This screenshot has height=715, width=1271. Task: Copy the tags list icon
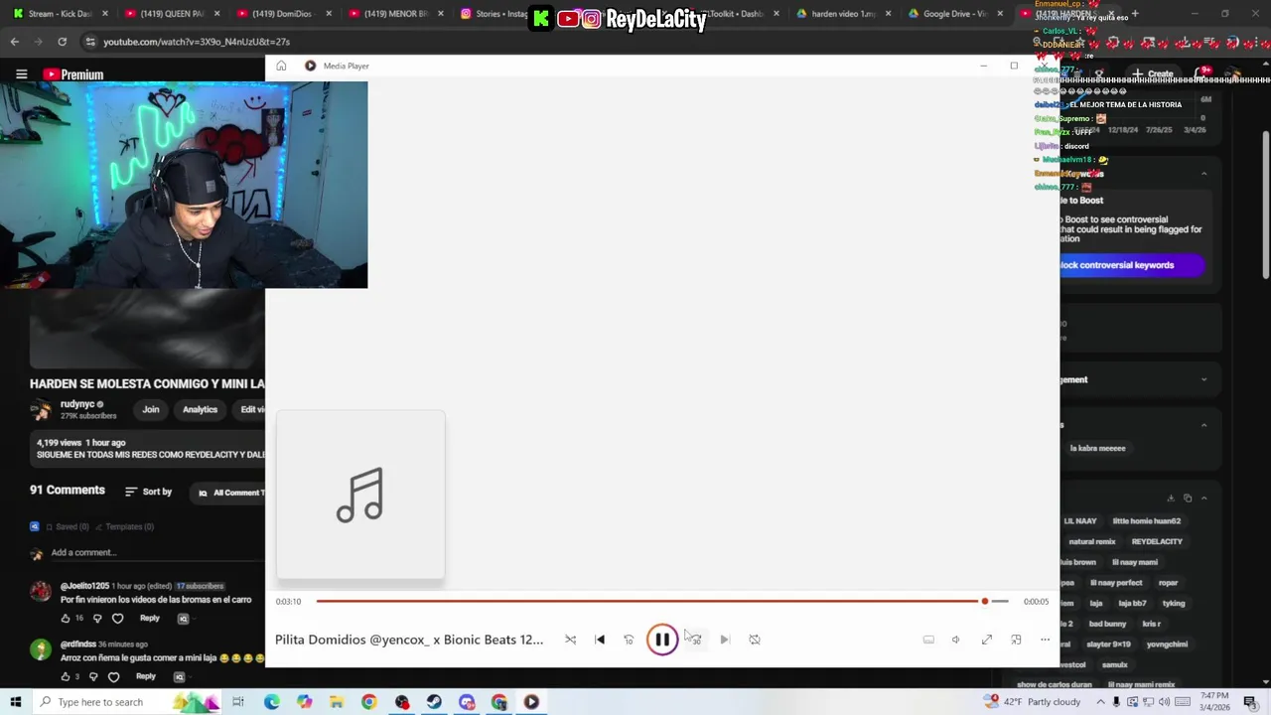pos(1188,498)
